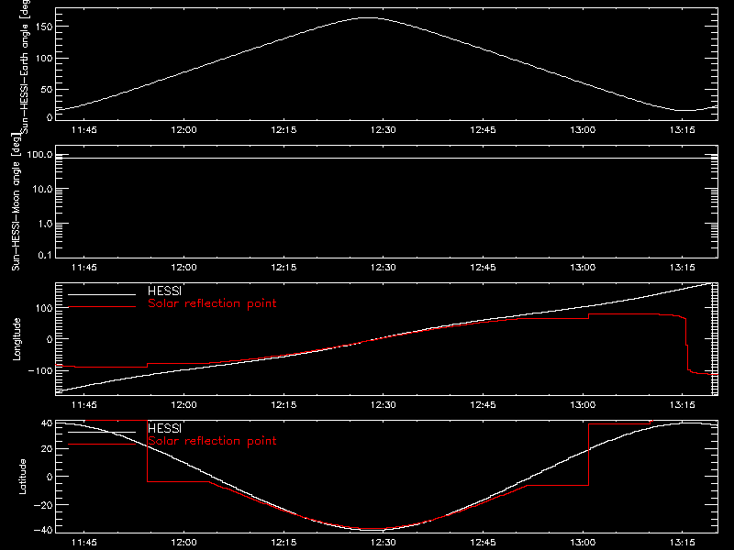Image resolution: width=734 pixels, height=550 pixels.
Task: Click the 1.0 tick on Moon angle plot
Action: [45, 224]
